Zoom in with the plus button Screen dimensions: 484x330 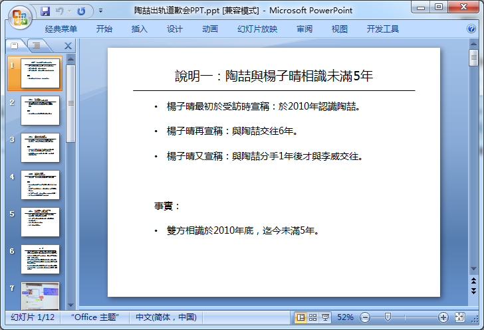click(x=444, y=317)
